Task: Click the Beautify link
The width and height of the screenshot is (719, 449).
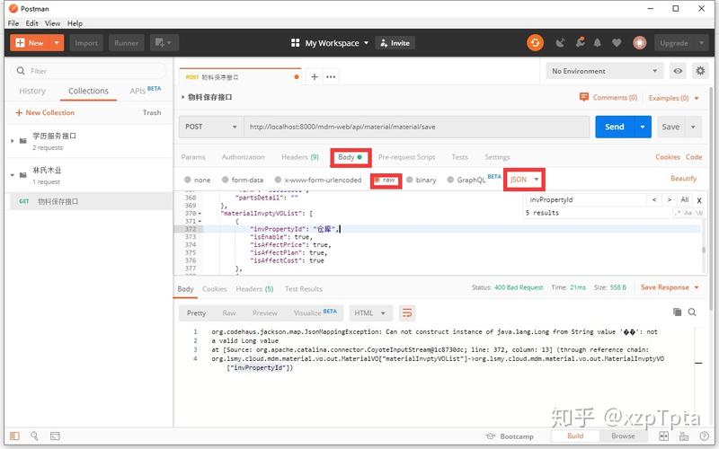Action: 683,178
